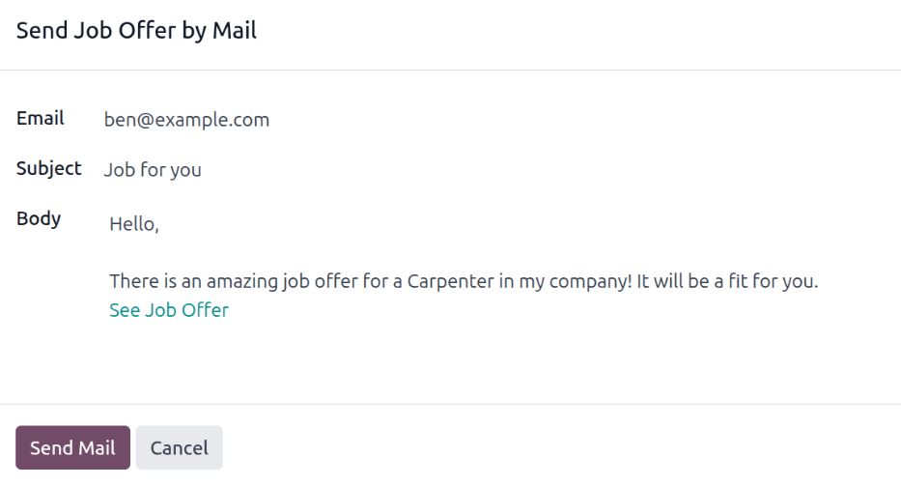The height and width of the screenshot is (486, 901).
Task: Click the Body field label
Action: click(x=39, y=218)
